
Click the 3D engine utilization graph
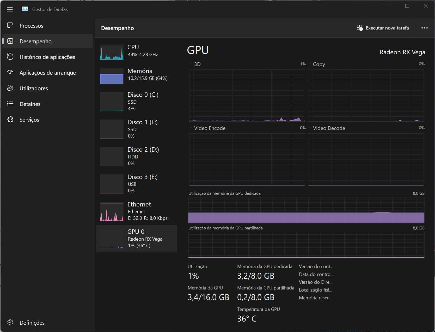pyautogui.click(x=247, y=96)
